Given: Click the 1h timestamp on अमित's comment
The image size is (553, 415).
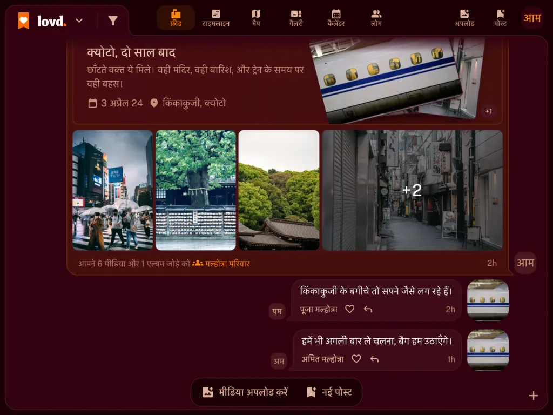Looking at the screenshot, I should click(451, 359).
